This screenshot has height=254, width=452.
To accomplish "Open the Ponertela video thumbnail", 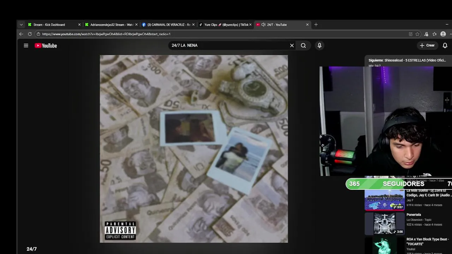I will point(385,224).
